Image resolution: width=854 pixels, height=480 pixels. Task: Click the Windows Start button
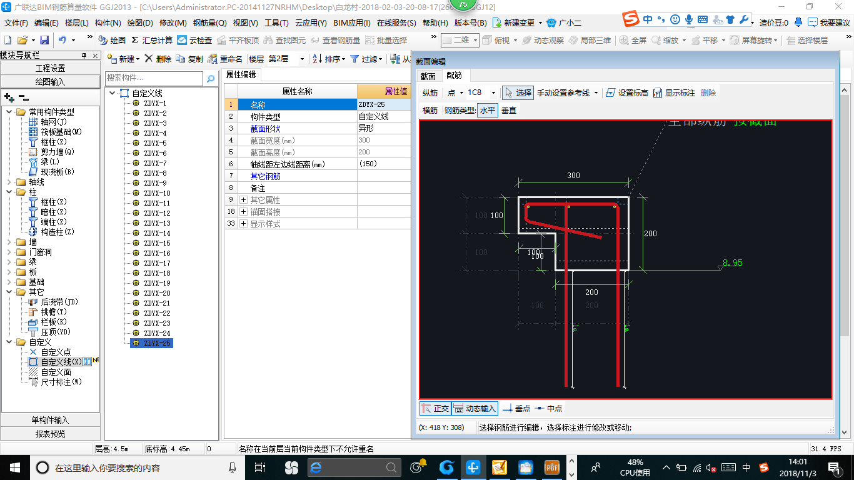(x=15, y=467)
